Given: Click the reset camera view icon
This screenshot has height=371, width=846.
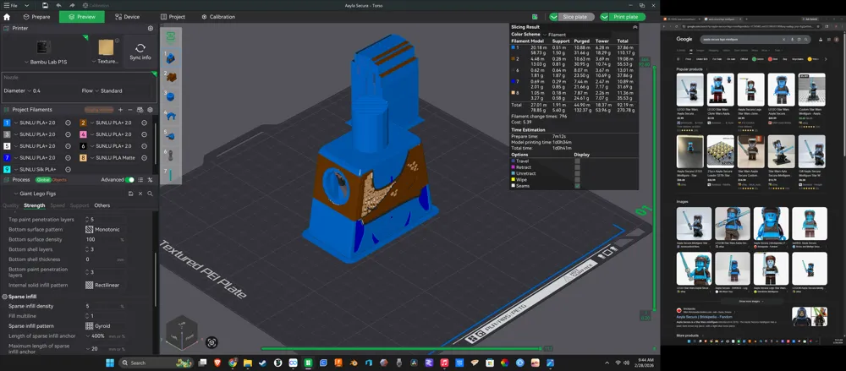Looking at the screenshot, I should point(211,342).
